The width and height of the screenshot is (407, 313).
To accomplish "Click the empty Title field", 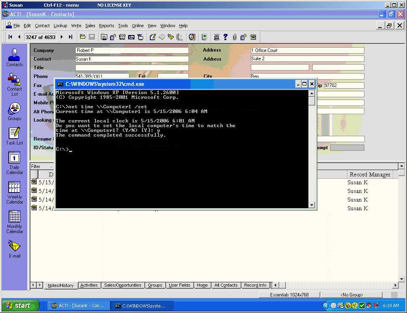I will tap(132, 68).
